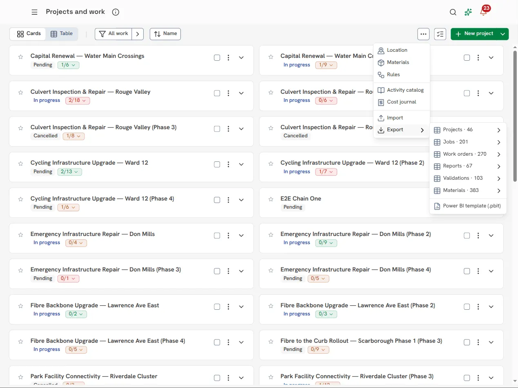Open the All work filter
Image resolution: width=518 pixels, height=388 pixels.
pyautogui.click(x=113, y=34)
